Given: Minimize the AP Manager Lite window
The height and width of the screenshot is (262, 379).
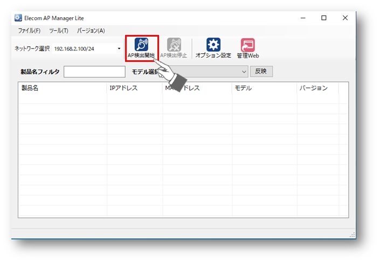Looking at the screenshot, I should click(x=303, y=18).
